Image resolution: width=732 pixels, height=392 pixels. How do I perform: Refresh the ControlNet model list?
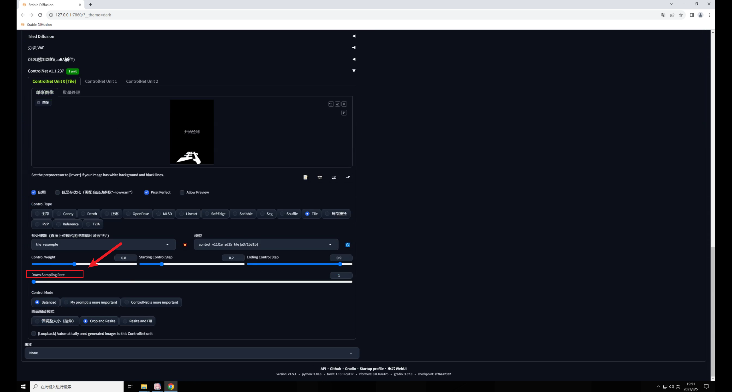(x=348, y=245)
